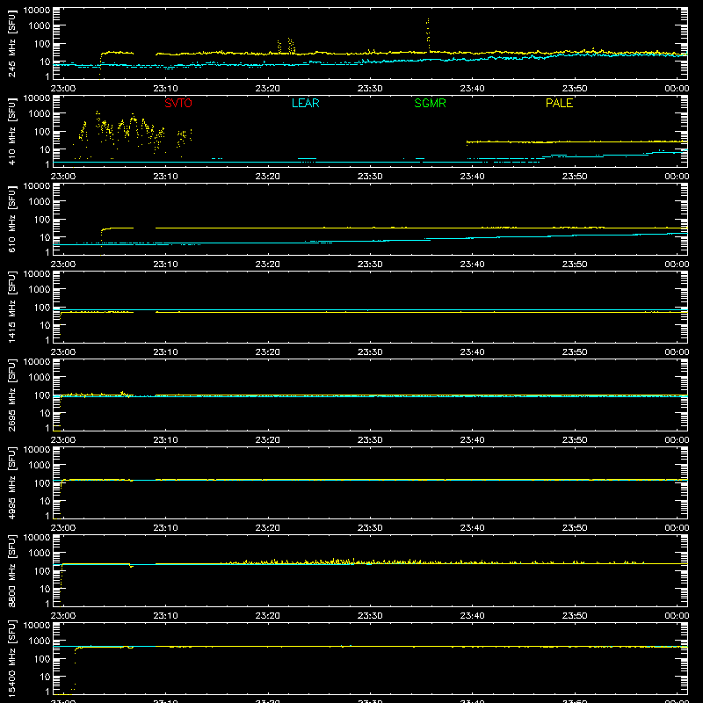The image size is (703, 703).
Task: Click the 10000 y-axis value on the 245 MHz plot
Action: pyautogui.click(x=37, y=11)
